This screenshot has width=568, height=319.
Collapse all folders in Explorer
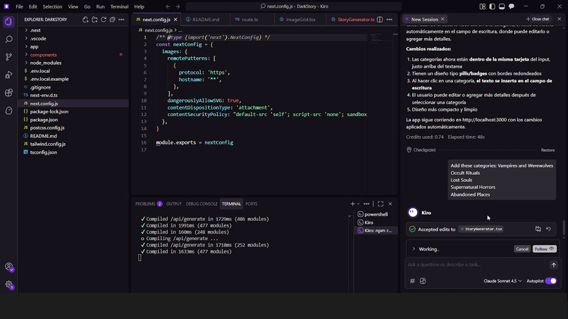112,20
